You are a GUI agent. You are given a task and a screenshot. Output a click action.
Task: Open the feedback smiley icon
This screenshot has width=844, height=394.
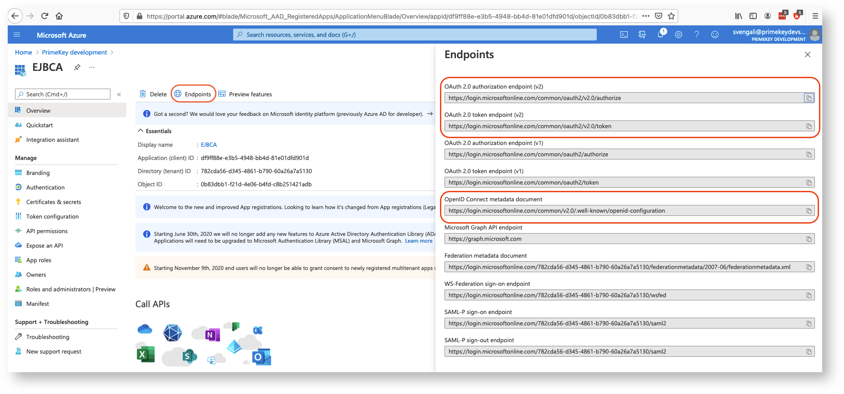click(x=715, y=35)
